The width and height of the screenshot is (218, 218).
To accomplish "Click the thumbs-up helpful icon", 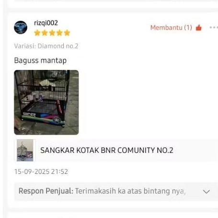I will click(199, 28).
